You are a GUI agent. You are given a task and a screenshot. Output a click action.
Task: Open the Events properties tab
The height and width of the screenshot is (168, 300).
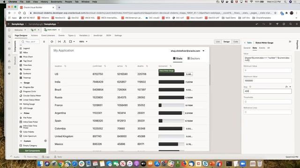click(262, 48)
